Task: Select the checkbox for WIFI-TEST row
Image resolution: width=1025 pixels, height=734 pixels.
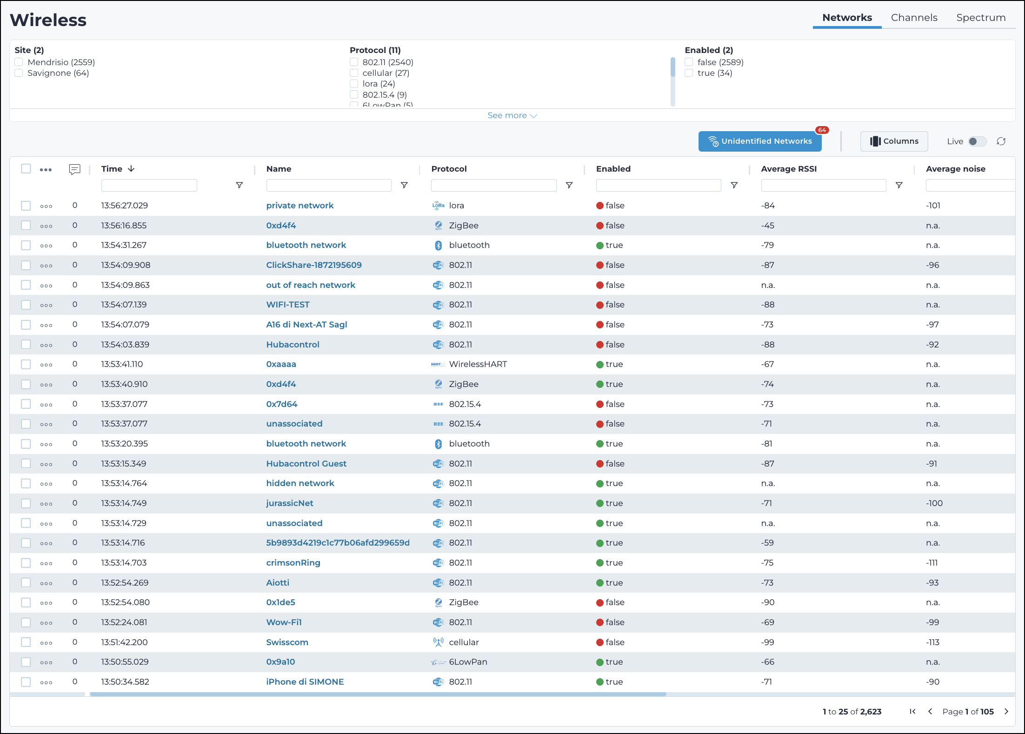Action: click(x=26, y=305)
